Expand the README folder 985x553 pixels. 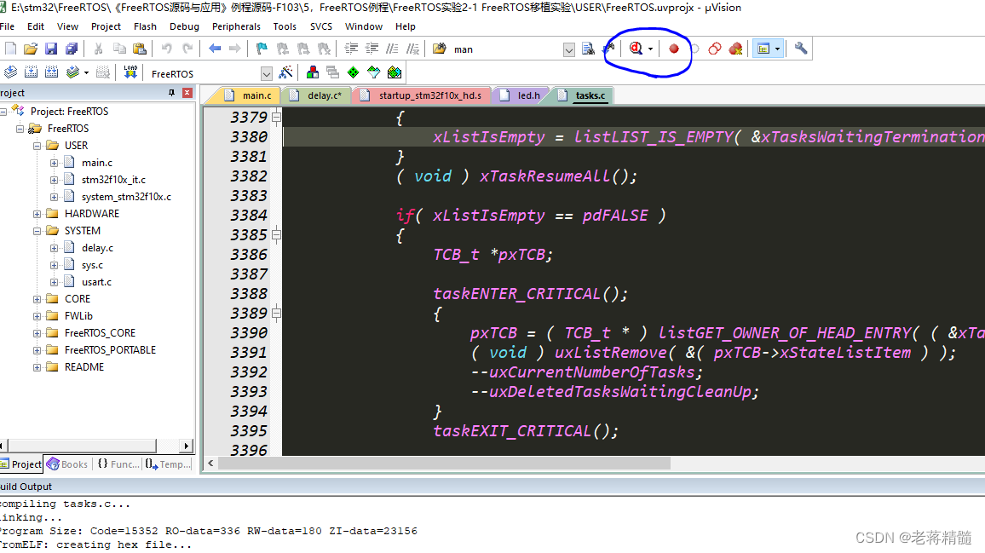pyautogui.click(x=37, y=367)
